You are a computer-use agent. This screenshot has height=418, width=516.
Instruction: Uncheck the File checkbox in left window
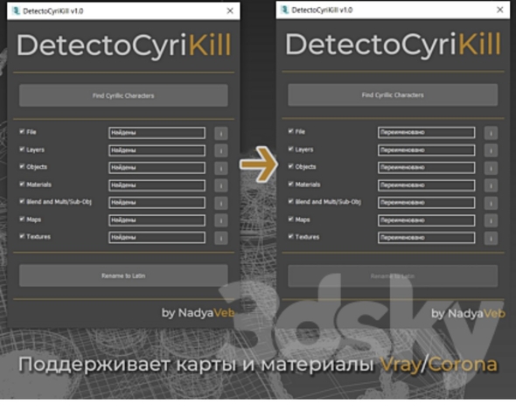pyautogui.click(x=22, y=132)
